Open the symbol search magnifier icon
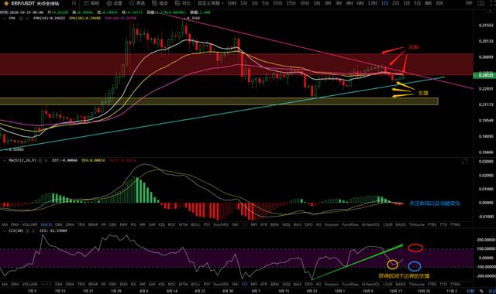The width and height of the screenshot is (496, 294). coord(74,3)
